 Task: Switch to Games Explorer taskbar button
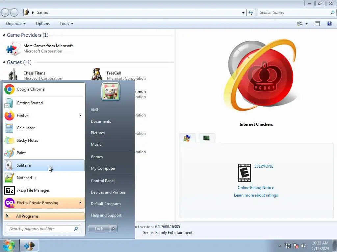pos(29,245)
